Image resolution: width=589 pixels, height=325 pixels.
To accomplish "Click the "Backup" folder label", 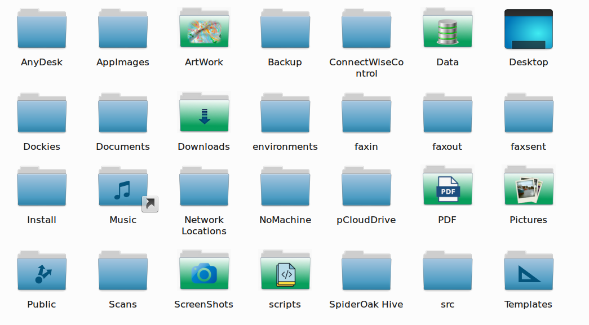I will 285,63.
